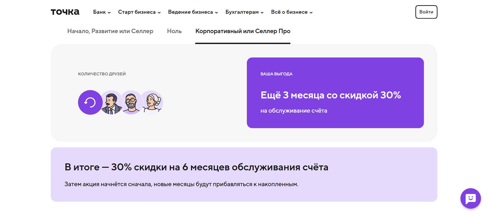Expand the Всё о бизнесе menu
The height and width of the screenshot is (211, 489).
click(292, 12)
